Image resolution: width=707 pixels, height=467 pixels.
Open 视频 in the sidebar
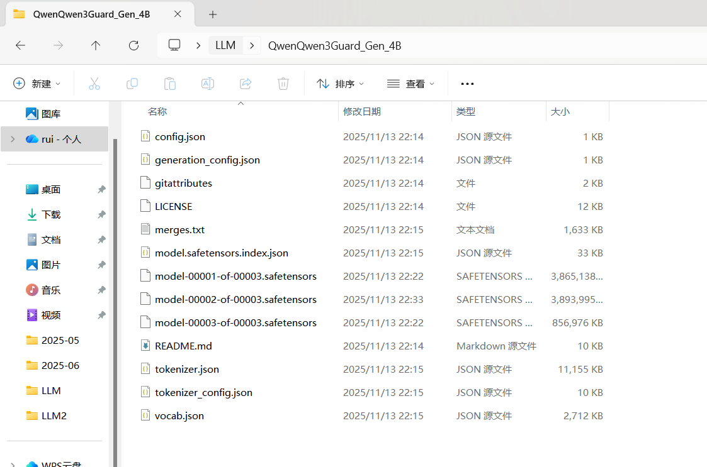pyautogui.click(x=43, y=316)
